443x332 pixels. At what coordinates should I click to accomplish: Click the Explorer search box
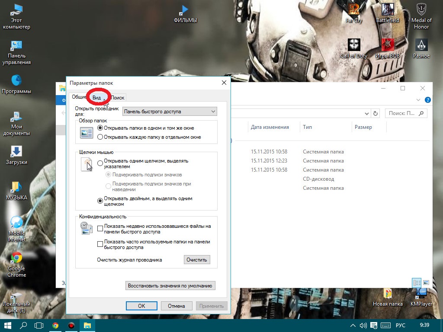pos(406,113)
